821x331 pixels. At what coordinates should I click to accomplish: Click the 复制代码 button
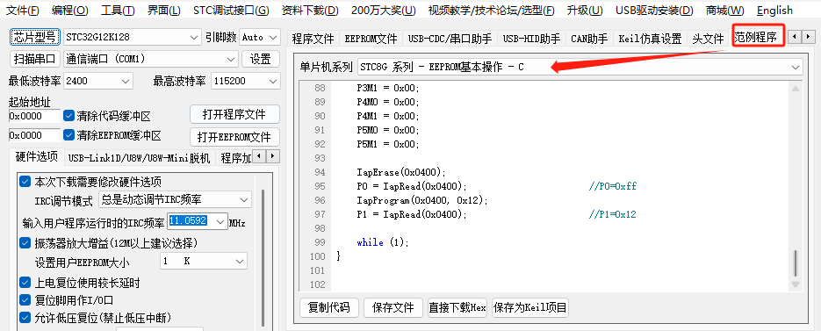tap(328, 307)
